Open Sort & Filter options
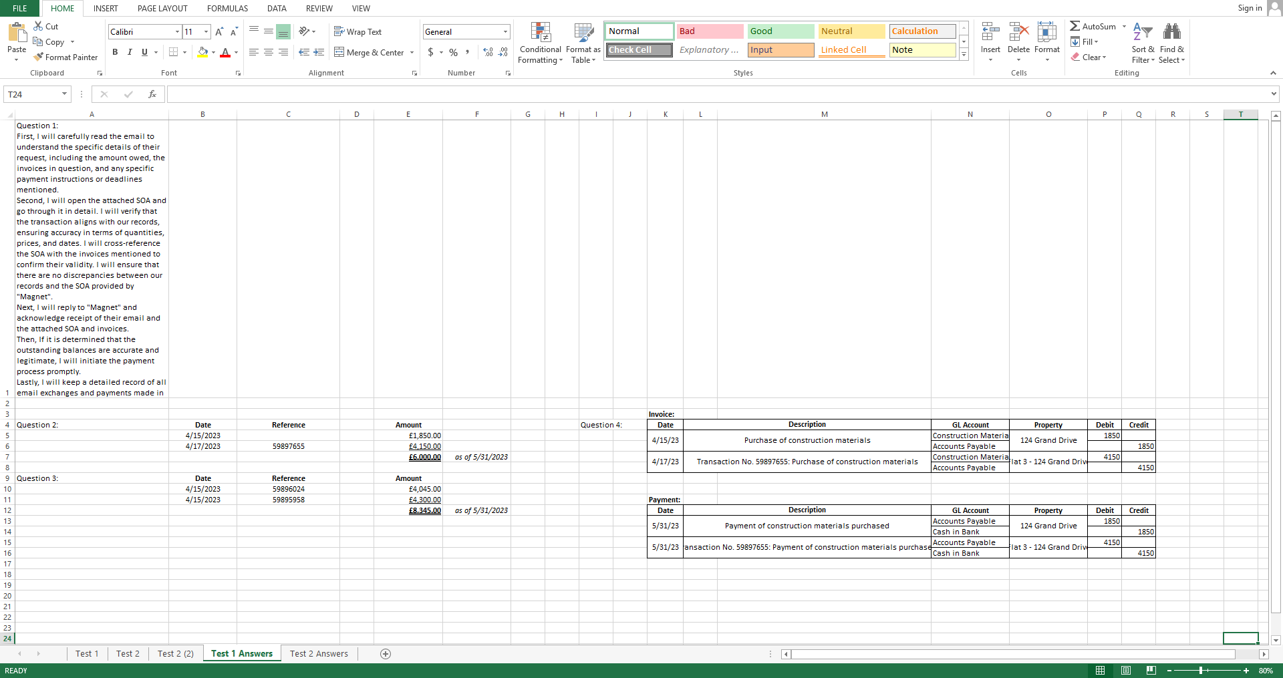1283x678 pixels. [x=1143, y=43]
